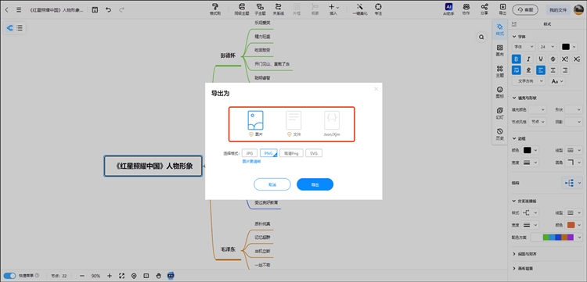Enter focus mode (专注) from toolbar
The width and height of the screenshot is (587, 282).
pos(379,9)
